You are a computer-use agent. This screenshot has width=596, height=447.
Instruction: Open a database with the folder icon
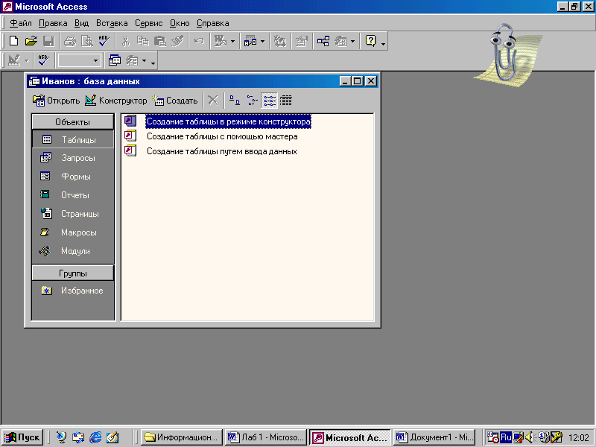click(31, 41)
